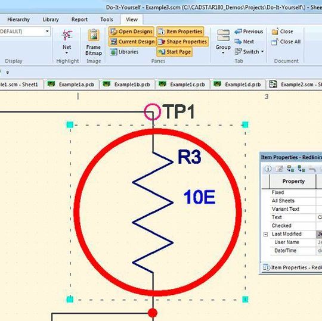Click the resistor zigzag symbol

coord(153,212)
